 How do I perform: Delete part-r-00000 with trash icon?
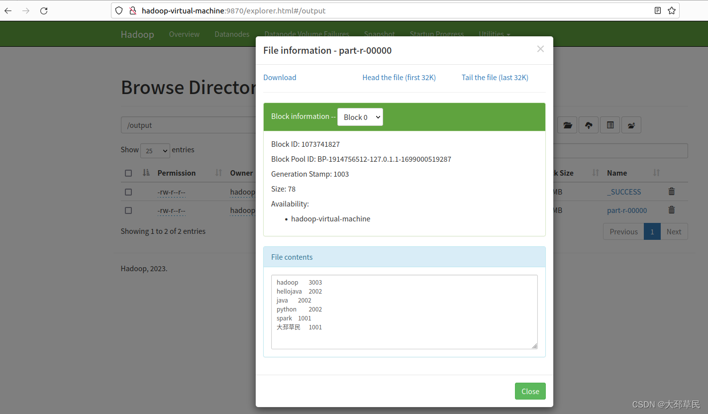672,210
